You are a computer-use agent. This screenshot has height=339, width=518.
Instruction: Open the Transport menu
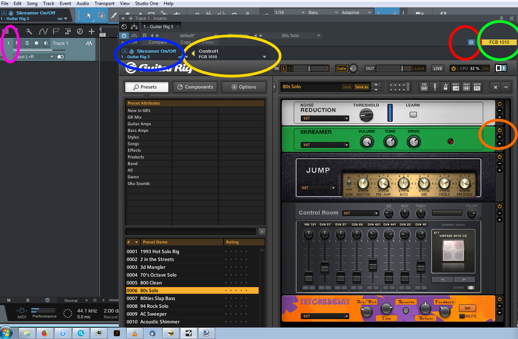tap(104, 4)
